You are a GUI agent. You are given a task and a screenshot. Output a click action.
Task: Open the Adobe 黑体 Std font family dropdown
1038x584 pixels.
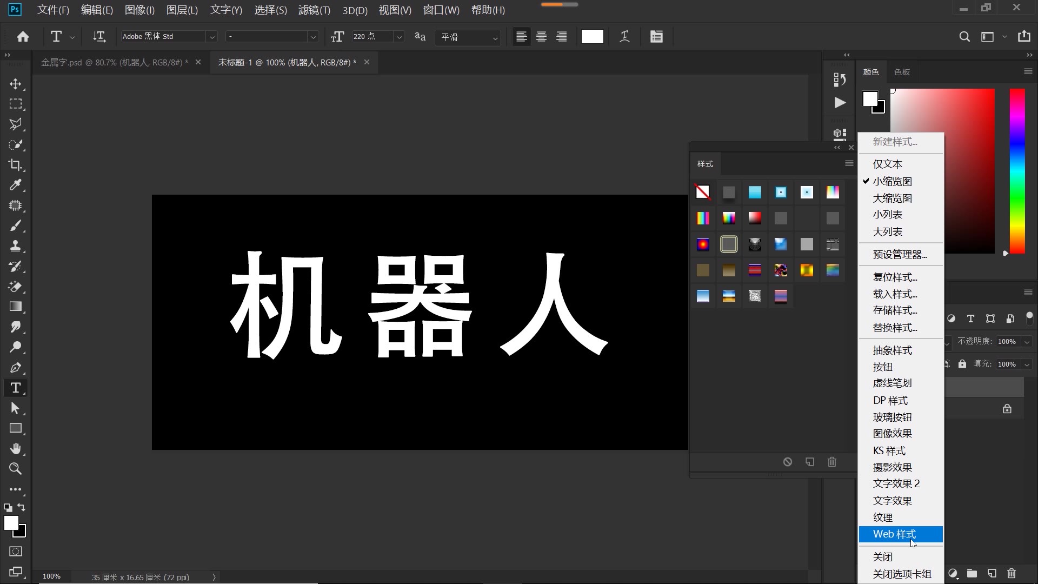click(212, 36)
